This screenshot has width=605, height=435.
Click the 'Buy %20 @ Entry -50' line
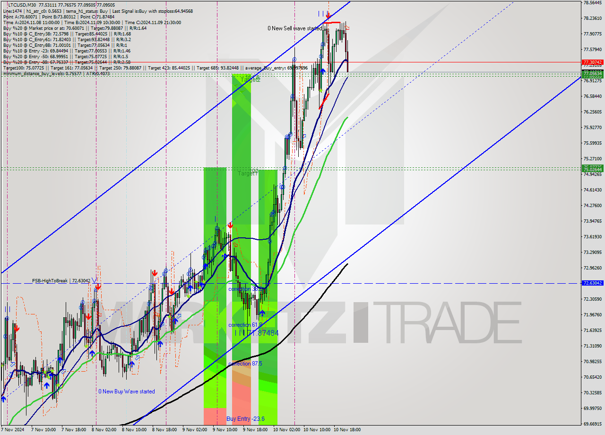click(x=66, y=56)
